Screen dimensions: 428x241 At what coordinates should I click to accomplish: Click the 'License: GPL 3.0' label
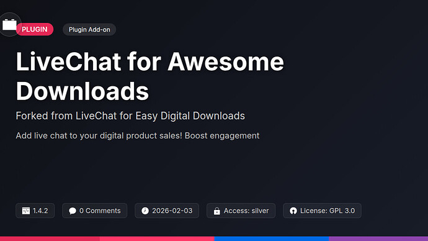(x=328, y=211)
